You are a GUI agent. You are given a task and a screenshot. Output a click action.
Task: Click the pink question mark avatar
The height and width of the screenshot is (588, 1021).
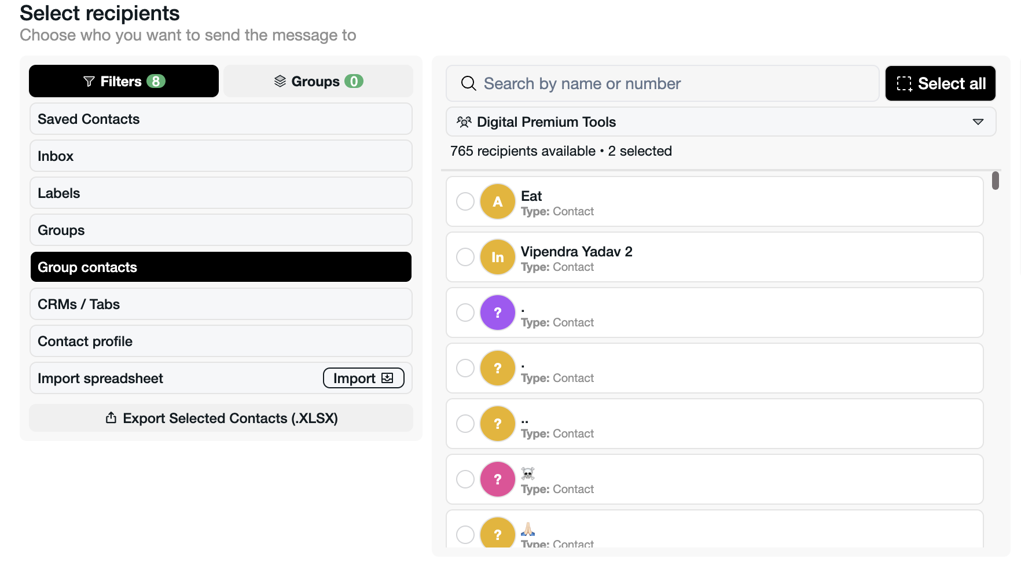pos(497,479)
